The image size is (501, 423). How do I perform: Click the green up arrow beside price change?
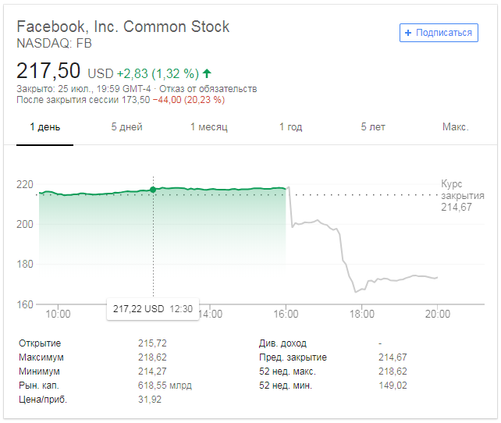click(x=207, y=73)
